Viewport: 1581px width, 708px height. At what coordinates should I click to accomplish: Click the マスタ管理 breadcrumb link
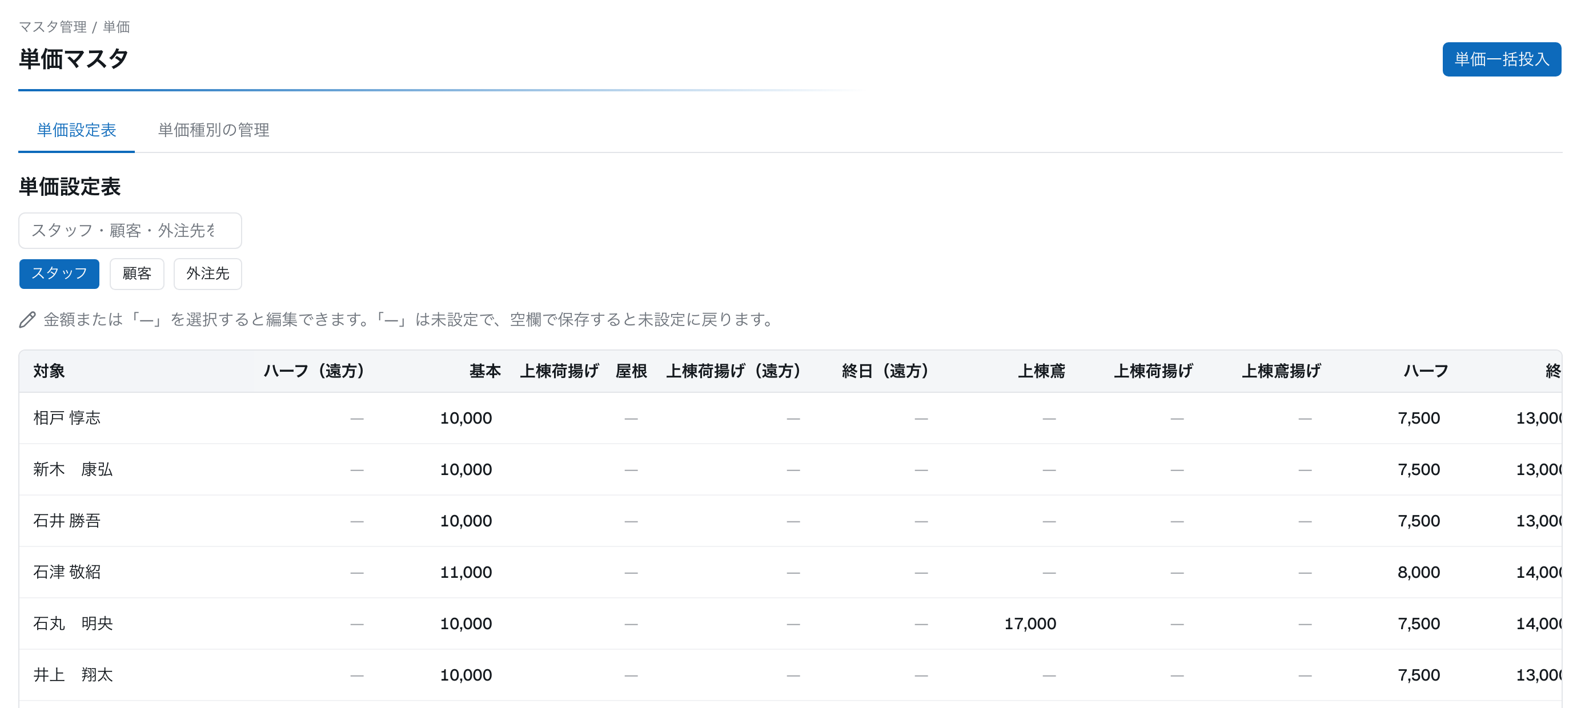pos(53,27)
